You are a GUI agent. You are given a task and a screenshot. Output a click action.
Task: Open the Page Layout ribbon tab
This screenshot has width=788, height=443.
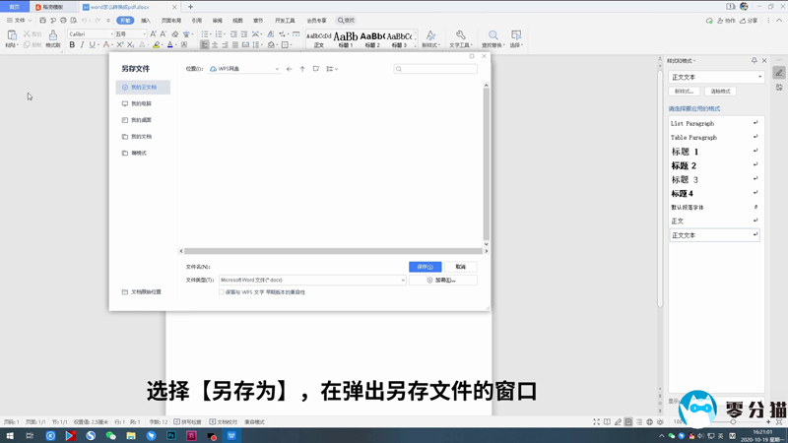coord(170,21)
